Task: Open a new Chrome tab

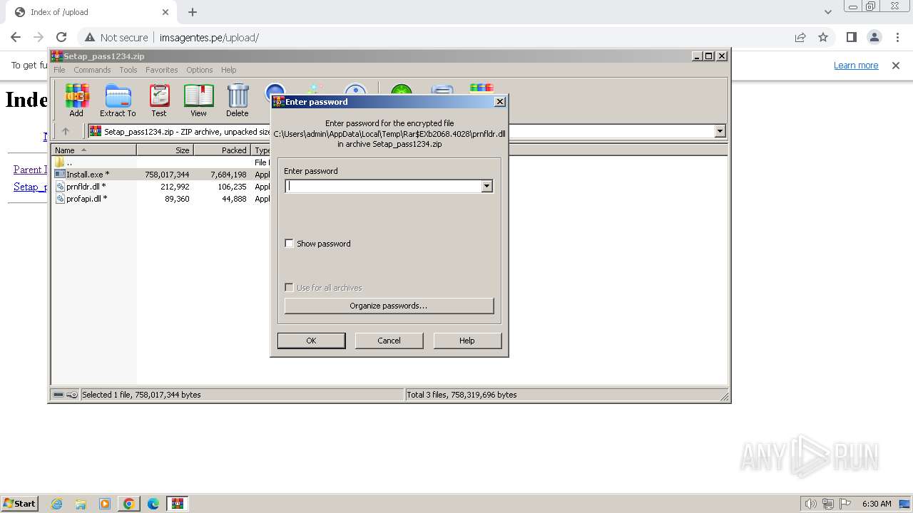Action: tap(193, 12)
